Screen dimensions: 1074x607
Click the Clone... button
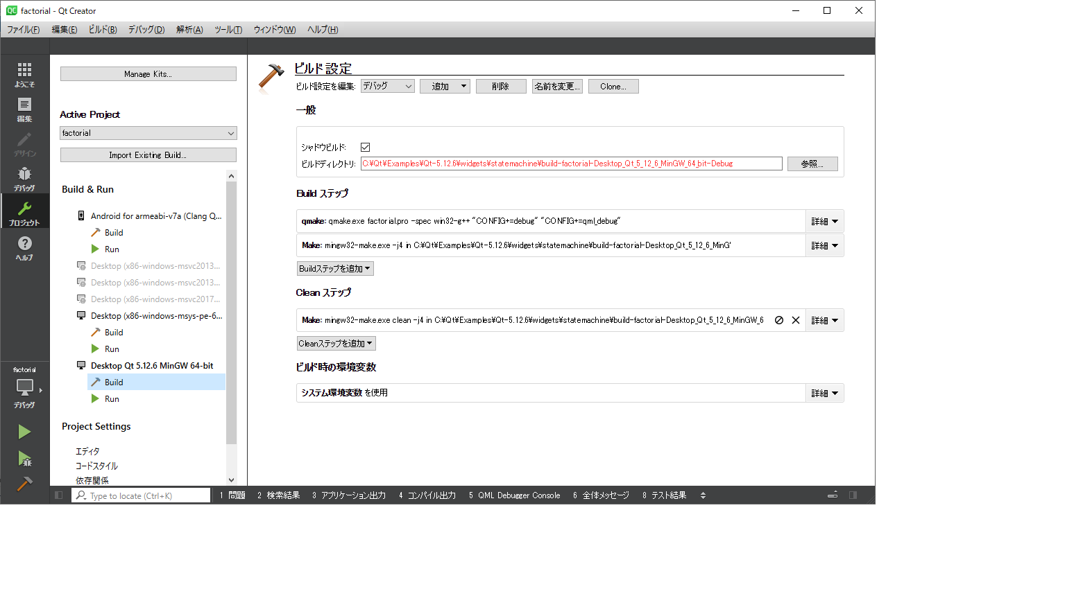[613, 87]
